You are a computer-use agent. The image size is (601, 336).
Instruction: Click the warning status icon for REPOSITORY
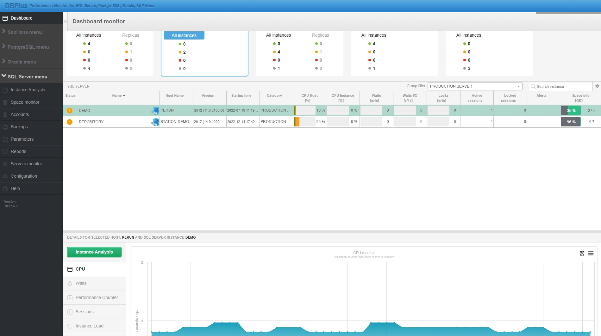(x=70, y=122)
